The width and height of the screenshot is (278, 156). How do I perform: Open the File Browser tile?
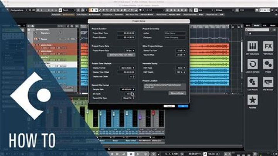(x=268, y=83)
